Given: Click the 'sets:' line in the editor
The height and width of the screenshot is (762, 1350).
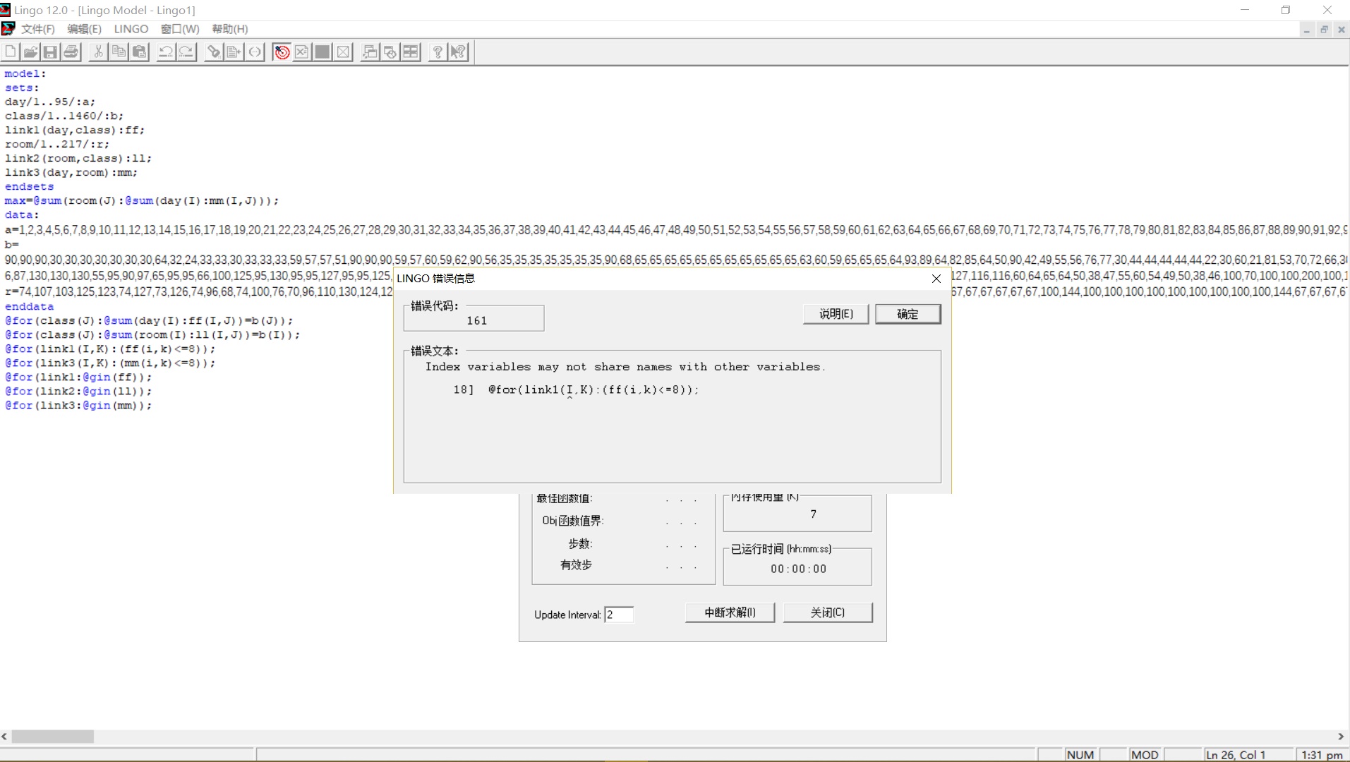Looking at the screenshot, I should click(x=22, y=87).
